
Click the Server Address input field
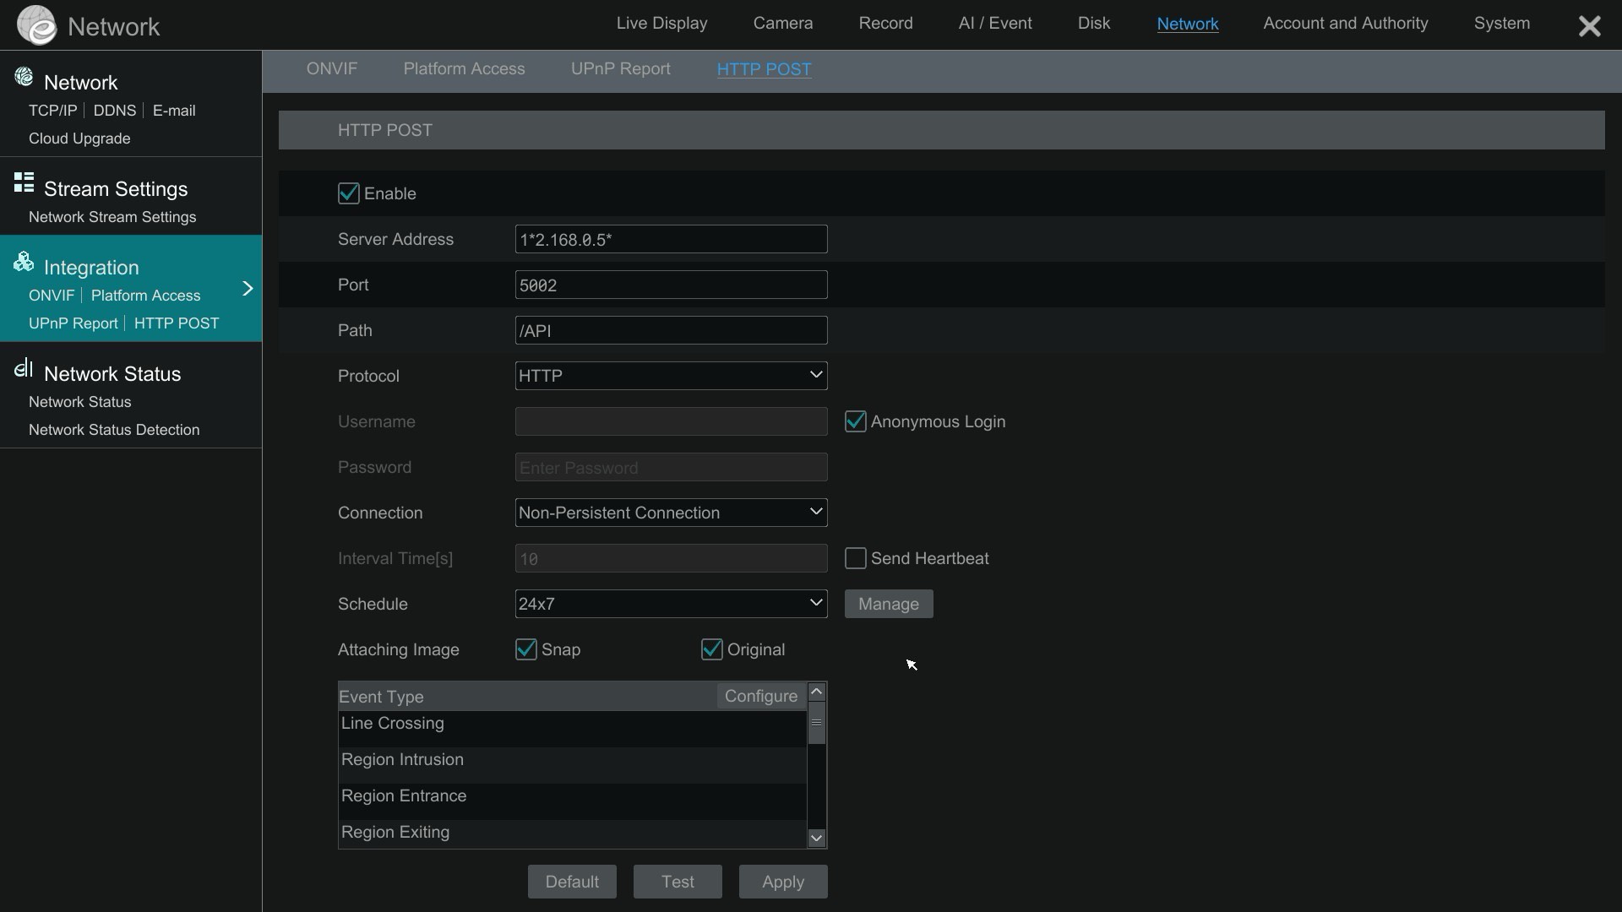pos(671,239)
